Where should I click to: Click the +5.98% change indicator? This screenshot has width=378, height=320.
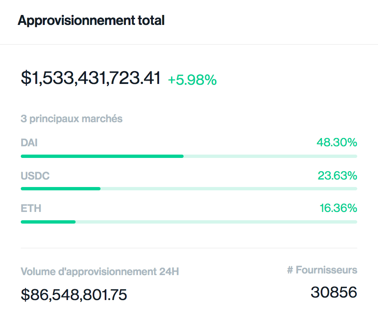tap(192, 80)
